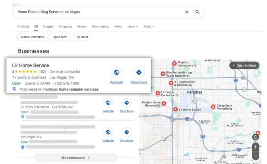Clear the search query with the X icon
The width and height of the screenshot is (267, 164).
[187, 12]
